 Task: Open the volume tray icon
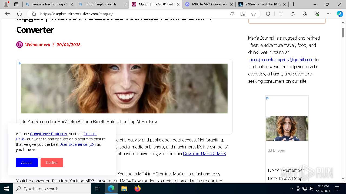pos(311,189)
